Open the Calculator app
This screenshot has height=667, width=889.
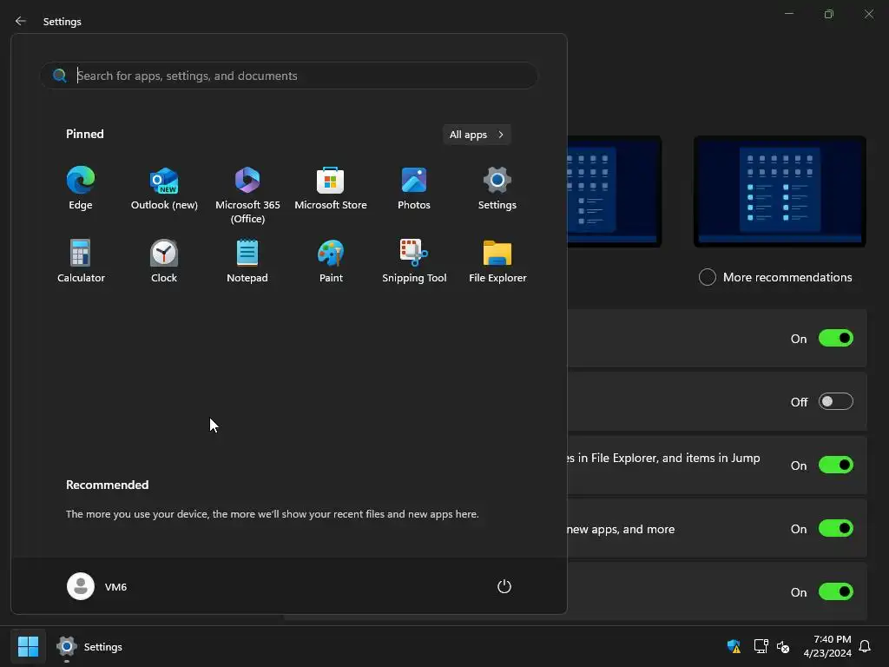(81, 261)
